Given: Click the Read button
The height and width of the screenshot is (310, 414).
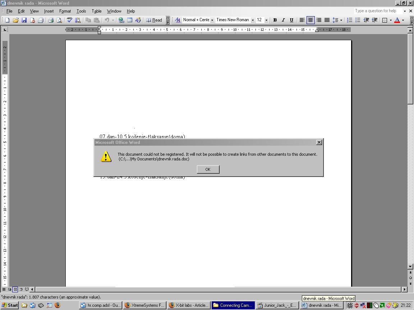Looking at the screenshot, I should coord(154,20).
